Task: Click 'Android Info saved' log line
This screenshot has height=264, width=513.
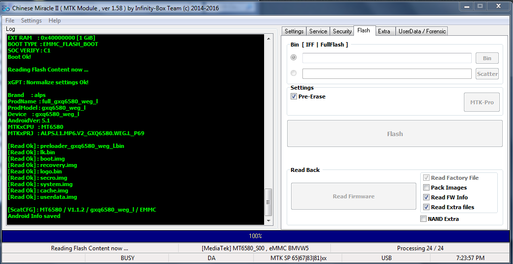Action: [x=34, y=216]
